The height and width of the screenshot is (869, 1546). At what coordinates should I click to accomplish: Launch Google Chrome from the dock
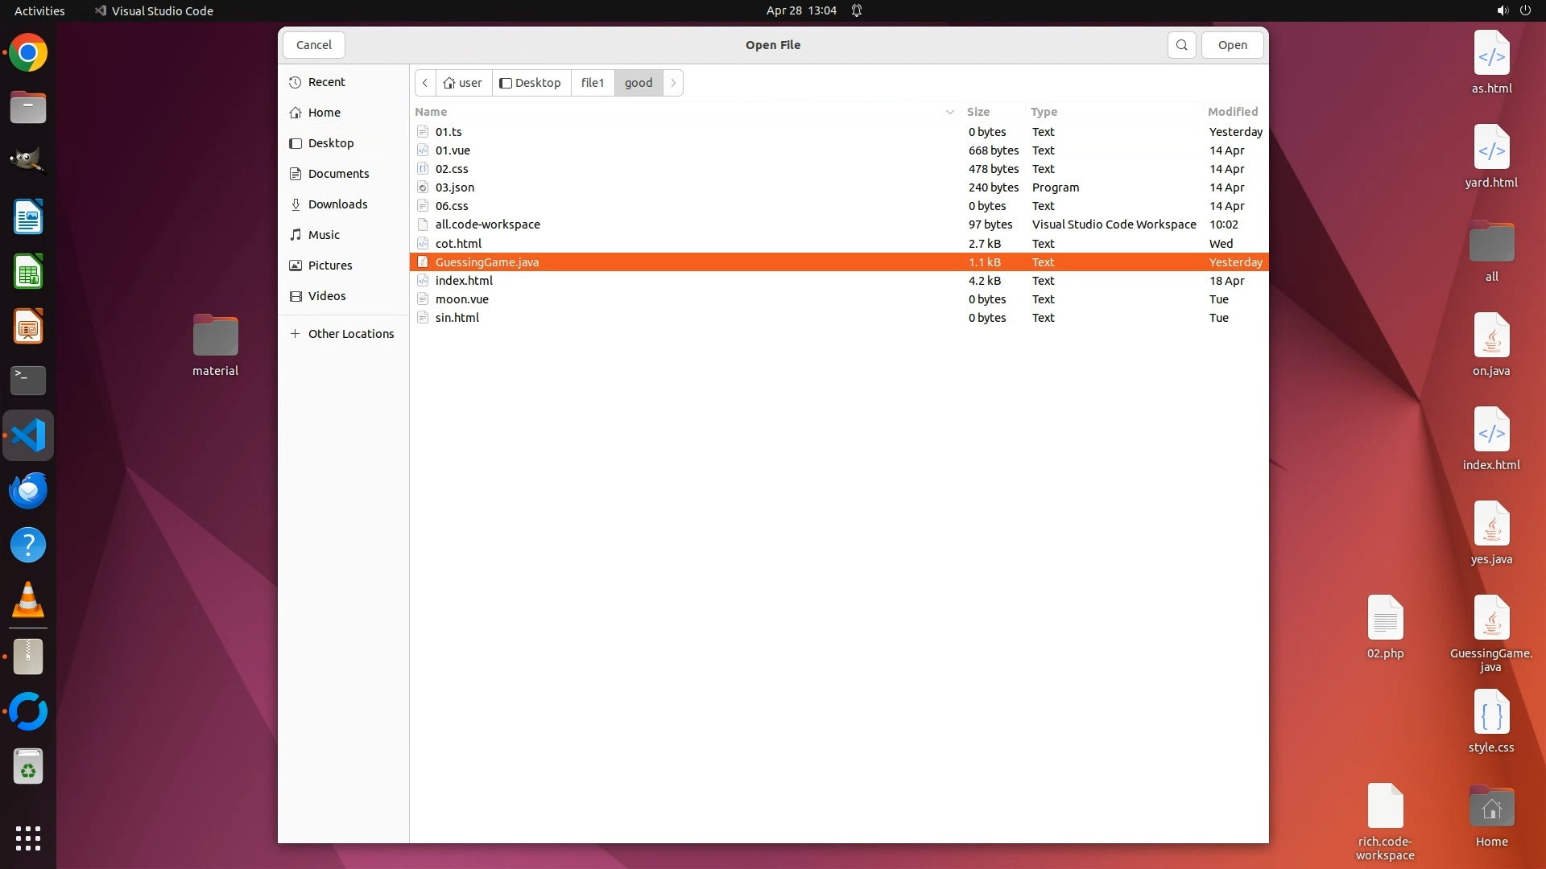click(28, 53)
